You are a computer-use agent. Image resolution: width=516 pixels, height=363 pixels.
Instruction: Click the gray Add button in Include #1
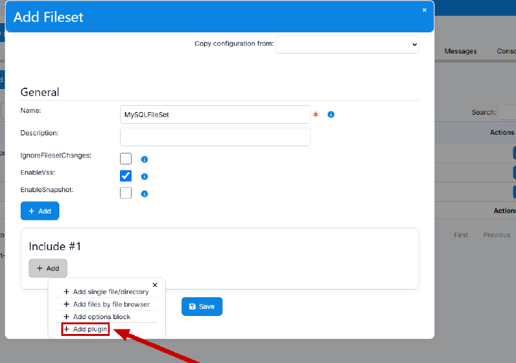pyautogui.click(x=48, y=268)
